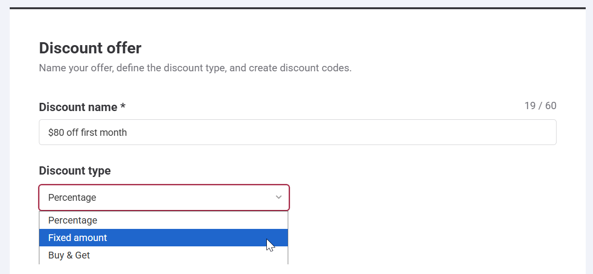Click the "$80 off first month" text
Image resolution: width=593 pixels, height=274 pixels.
(x=87, y=132)
